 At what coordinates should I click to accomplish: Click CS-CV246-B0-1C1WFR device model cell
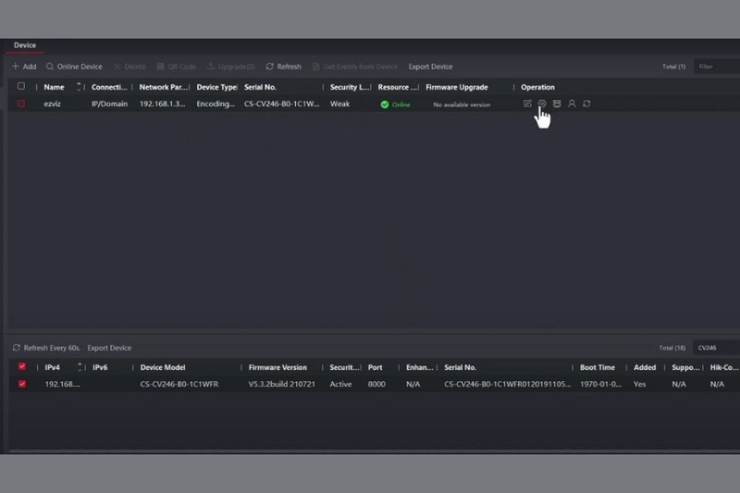179,384
